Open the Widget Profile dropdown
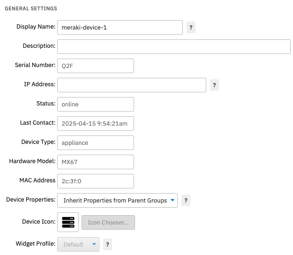293x255 pixels. 78,245
